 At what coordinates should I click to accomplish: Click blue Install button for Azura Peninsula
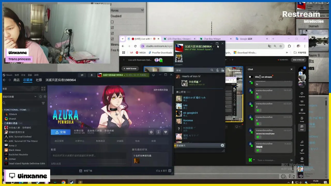(61, 132)
